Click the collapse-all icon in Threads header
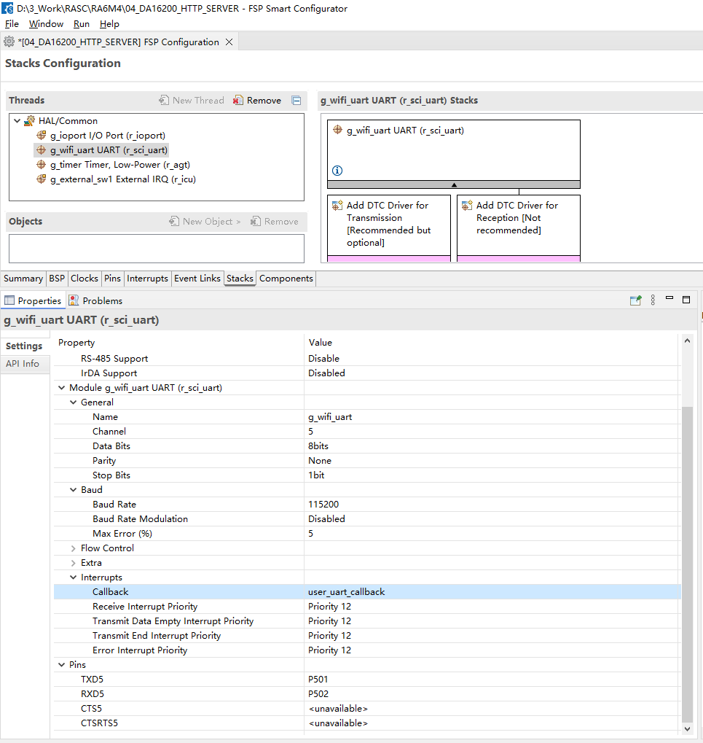Image resolution: width=703 pixels, height=743 pixels. point(296,101)
